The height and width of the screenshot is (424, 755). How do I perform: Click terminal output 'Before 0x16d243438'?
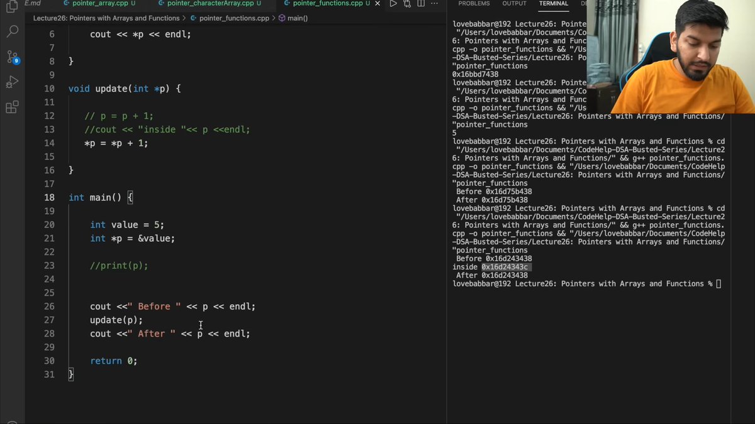coord(494,258)
